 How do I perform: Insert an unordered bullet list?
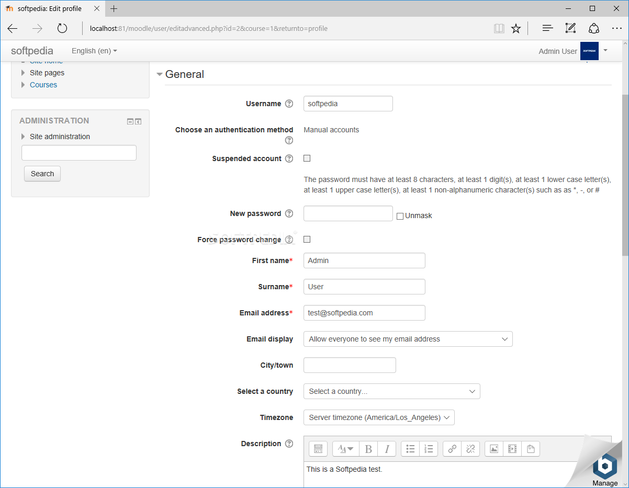click(410, 449)
